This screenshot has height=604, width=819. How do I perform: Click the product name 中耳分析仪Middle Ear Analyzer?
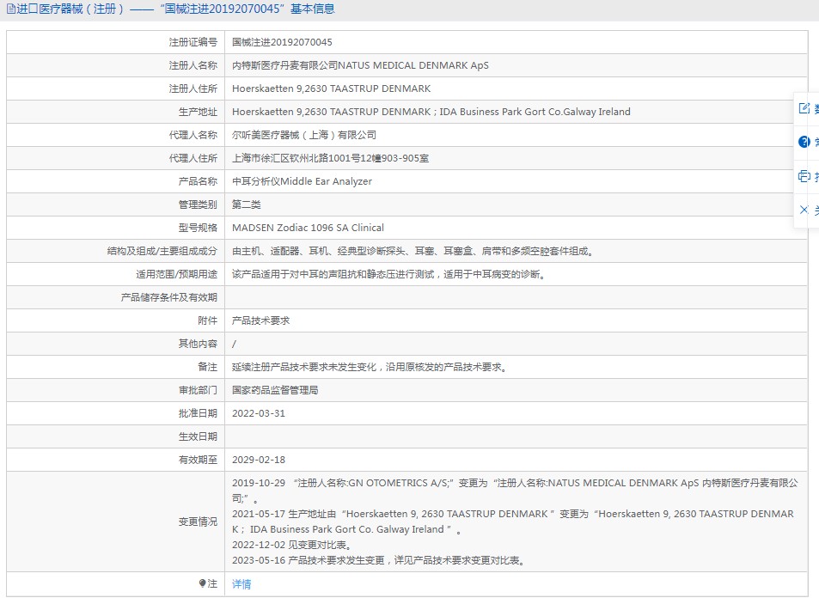(x=302, y=181)
